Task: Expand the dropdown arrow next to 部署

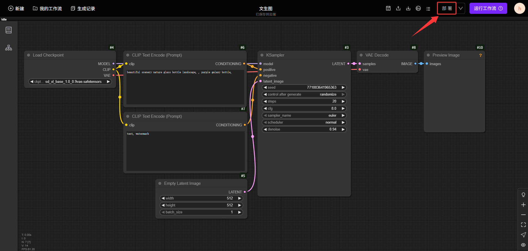Action: tap(461, 8)
